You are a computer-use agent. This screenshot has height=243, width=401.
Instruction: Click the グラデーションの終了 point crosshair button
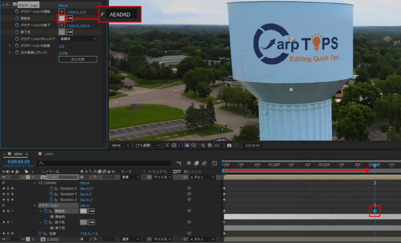tap(61, 25)
